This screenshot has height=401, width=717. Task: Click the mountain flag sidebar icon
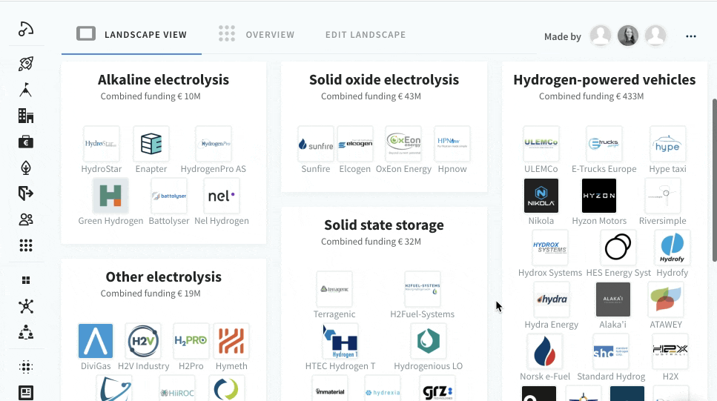click(x=26, y=90)
